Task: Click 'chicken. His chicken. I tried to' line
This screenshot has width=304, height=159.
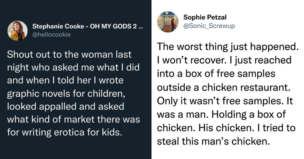Action: point(226,128)
